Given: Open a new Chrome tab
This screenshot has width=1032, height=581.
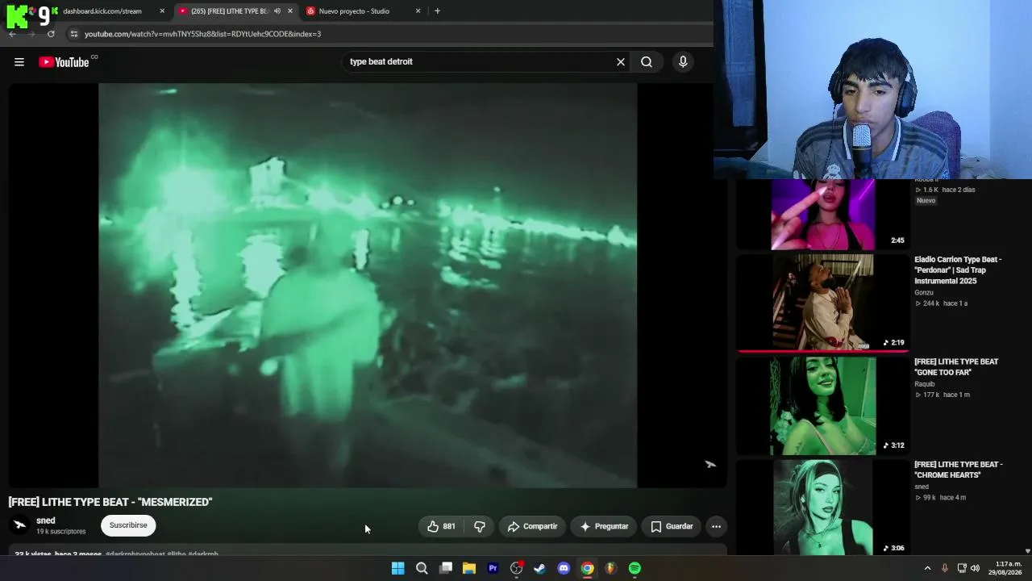Looking at the screenshot, I should pos(437,11).
